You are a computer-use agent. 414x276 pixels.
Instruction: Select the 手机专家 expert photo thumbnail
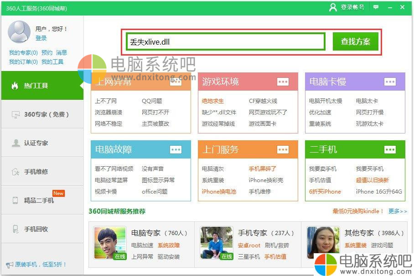click(217, 243)
